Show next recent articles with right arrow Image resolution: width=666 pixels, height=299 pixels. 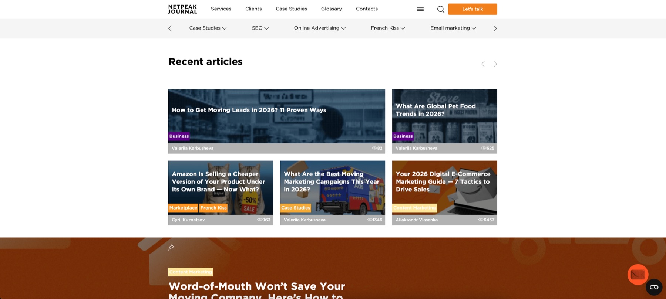tap(495, 64)
